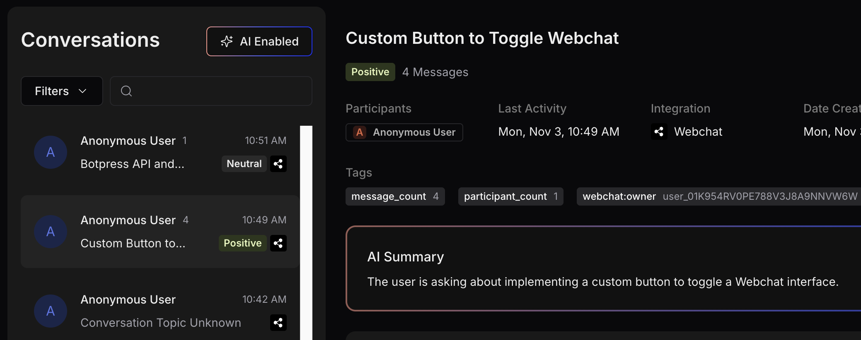This screenshot has height=340, width=861.
Task: Click the participant_count tag
Action: click(x=511, y=196)
